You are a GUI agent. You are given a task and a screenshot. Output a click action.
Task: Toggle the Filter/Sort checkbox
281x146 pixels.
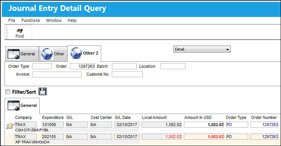pyautogui.click(x=8, y=92)
